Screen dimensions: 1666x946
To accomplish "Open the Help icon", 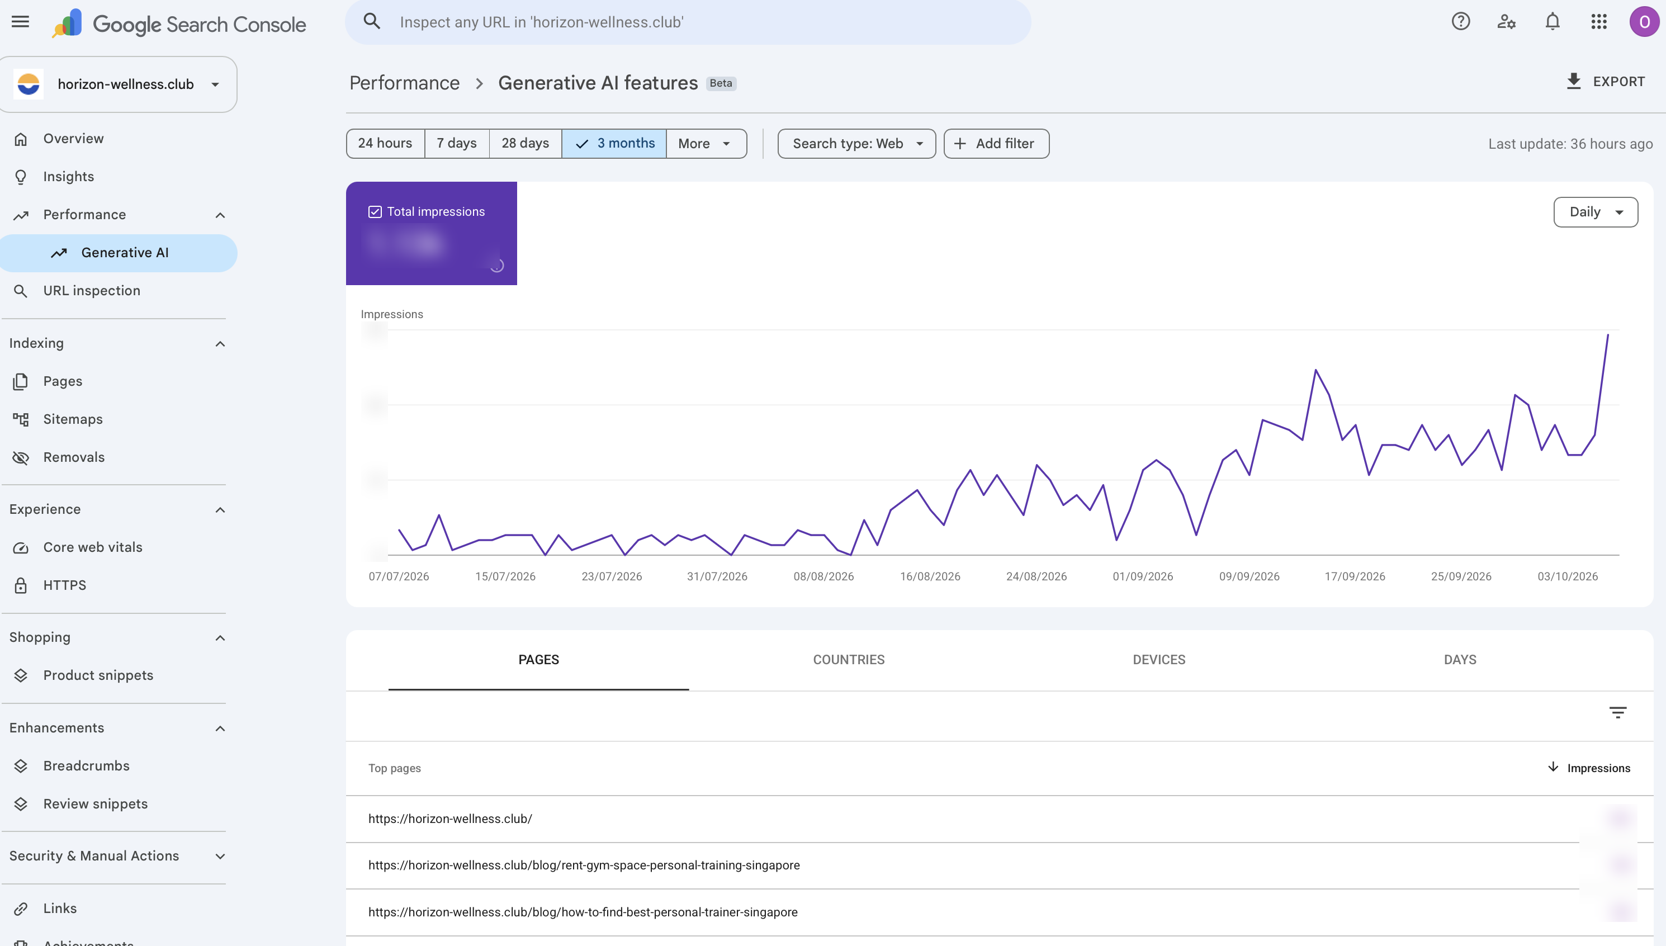I will click(x=1460, y=22).
